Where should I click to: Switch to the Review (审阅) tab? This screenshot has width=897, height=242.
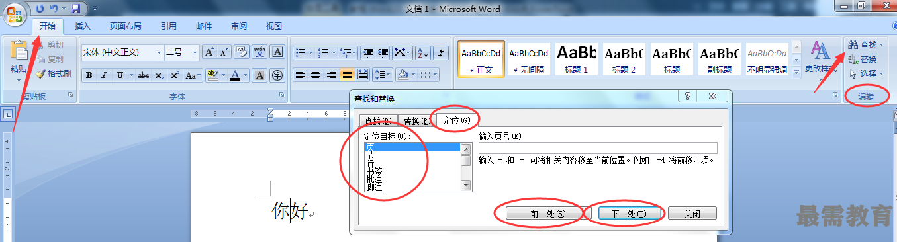point(239,26)
